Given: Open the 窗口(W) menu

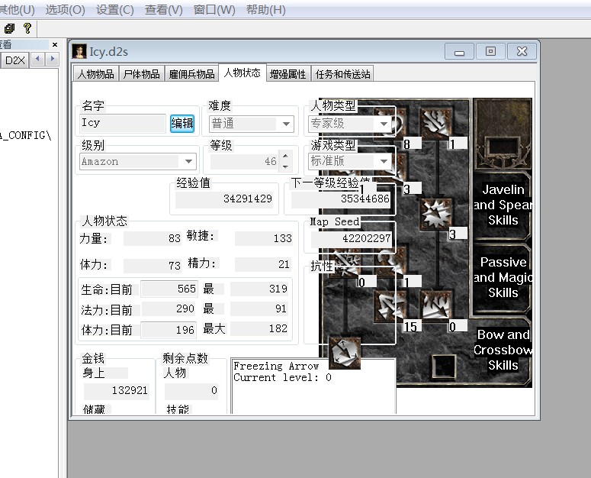Looking at the screenshot, I should coord(214,10).
